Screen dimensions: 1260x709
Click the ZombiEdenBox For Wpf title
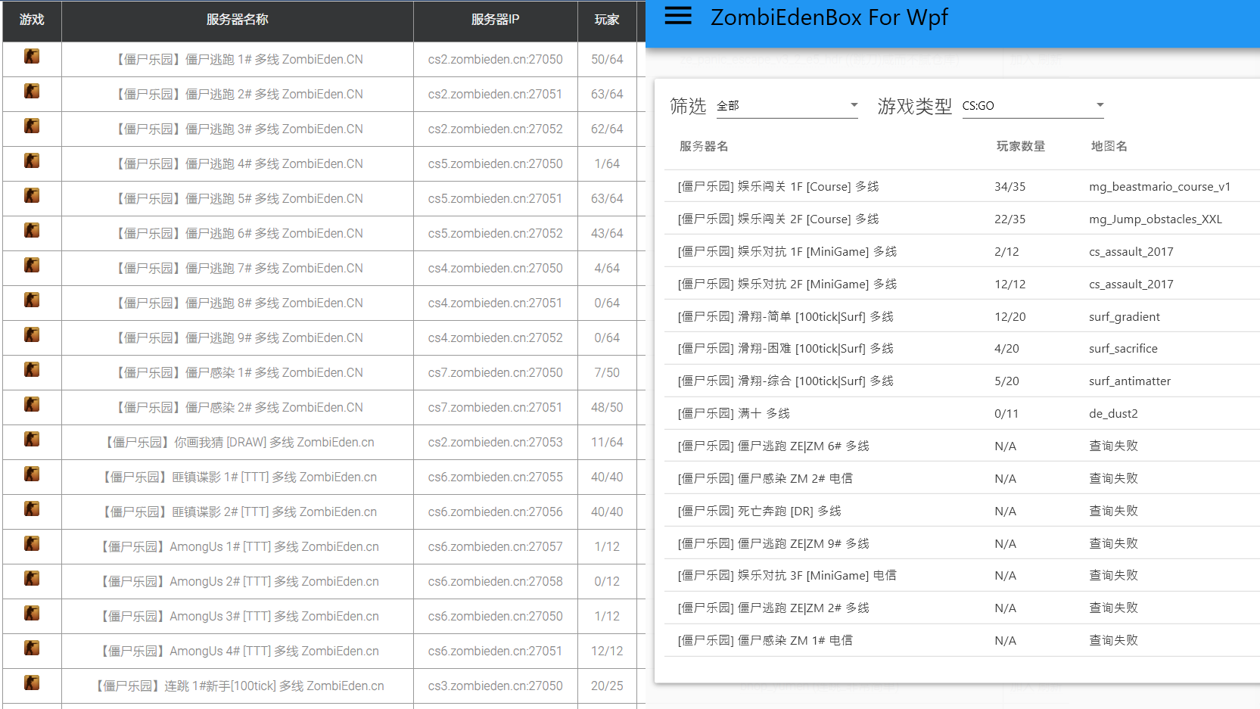tap(829, 17)
